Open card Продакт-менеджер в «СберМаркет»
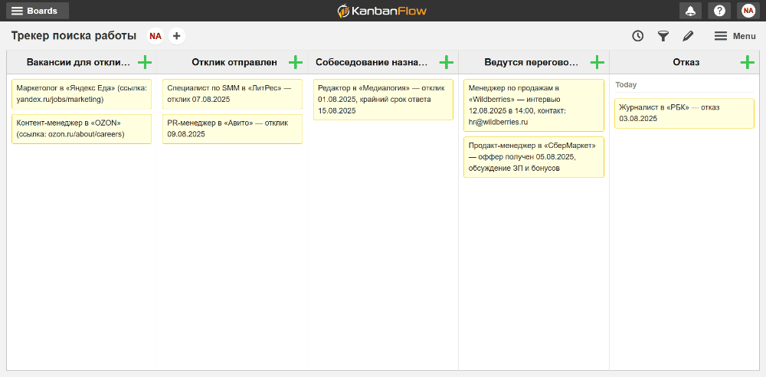Viewport: 766px width, 377px height. (534, 157)
